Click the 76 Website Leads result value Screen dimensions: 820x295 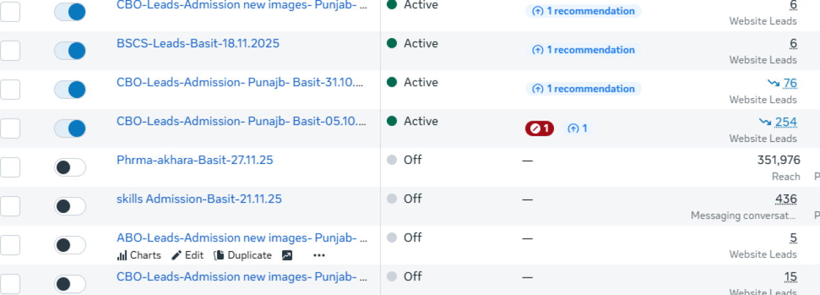(790, 83)
